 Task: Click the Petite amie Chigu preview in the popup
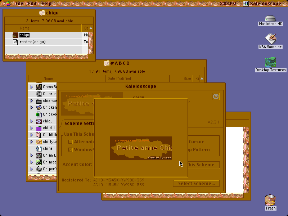(x=141, y=148)
